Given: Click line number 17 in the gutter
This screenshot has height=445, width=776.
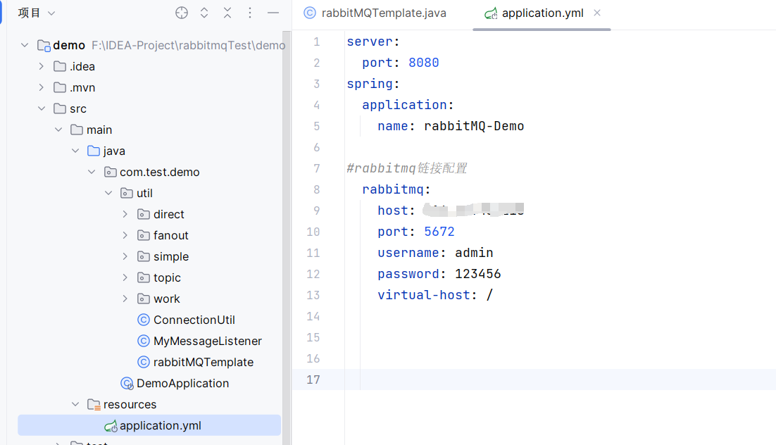Looking at the screenshot, I should [313, 380].
